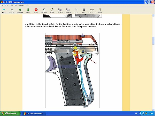Select the Colt 1903 Hammerless taskbar button
The width and height of the screenshot is (155, 116).
coord(34,113)
